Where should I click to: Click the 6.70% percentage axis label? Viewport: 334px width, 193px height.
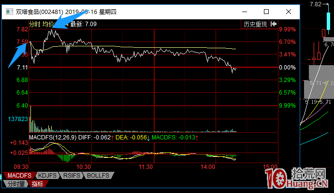pyautogui.click(x=287, y=42)
